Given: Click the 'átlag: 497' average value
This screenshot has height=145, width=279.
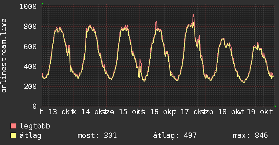Looking at the screenshot, I should (175, 136).
